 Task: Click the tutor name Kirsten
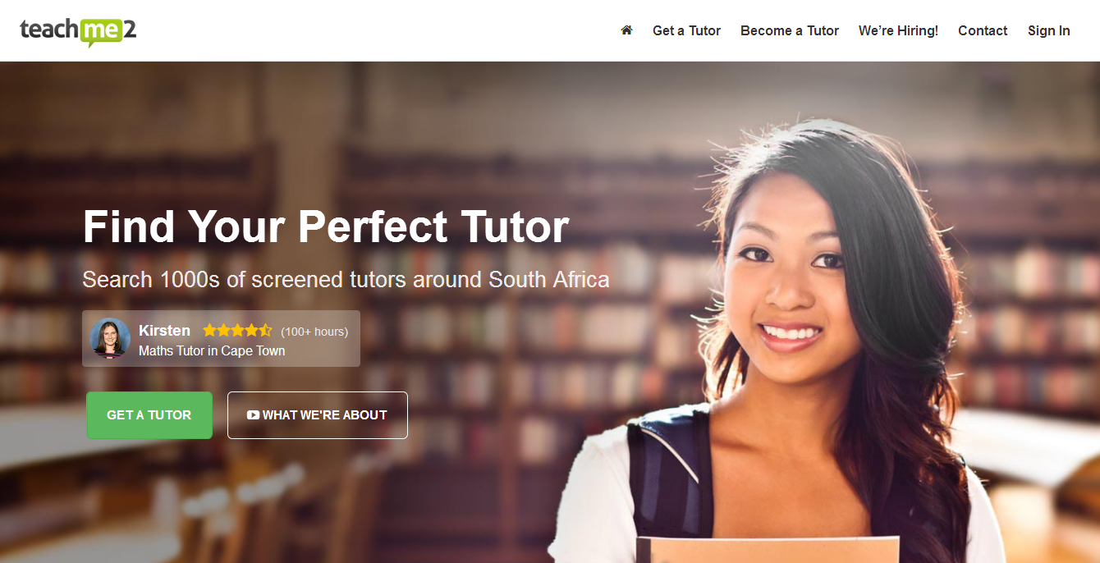click(164, 331)
